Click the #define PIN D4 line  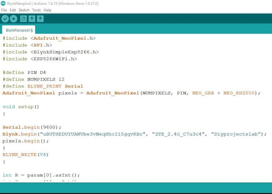(x=24, y=72)
